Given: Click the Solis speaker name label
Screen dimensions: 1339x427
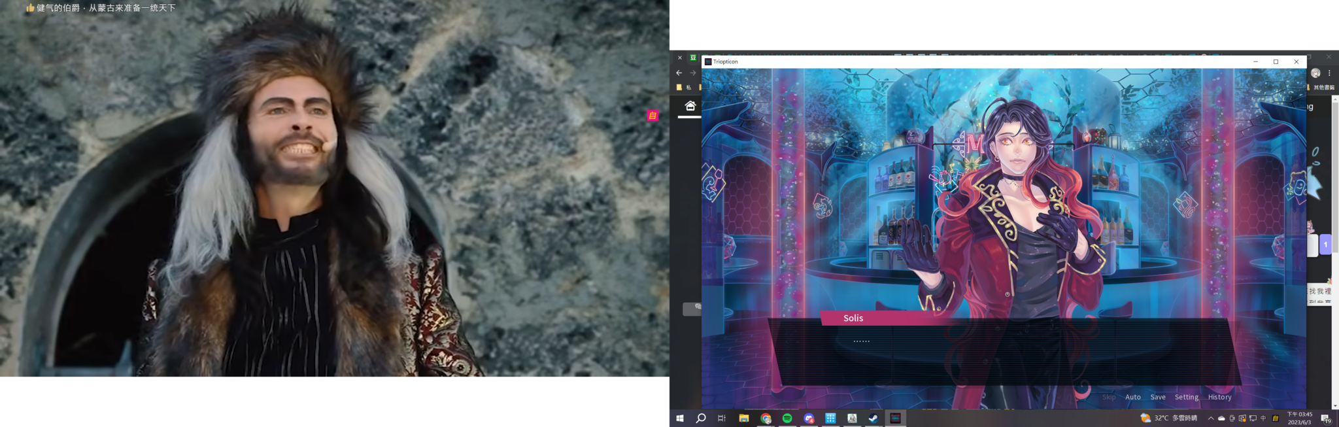Looking at the screenshot, I should tap(853, 318).
